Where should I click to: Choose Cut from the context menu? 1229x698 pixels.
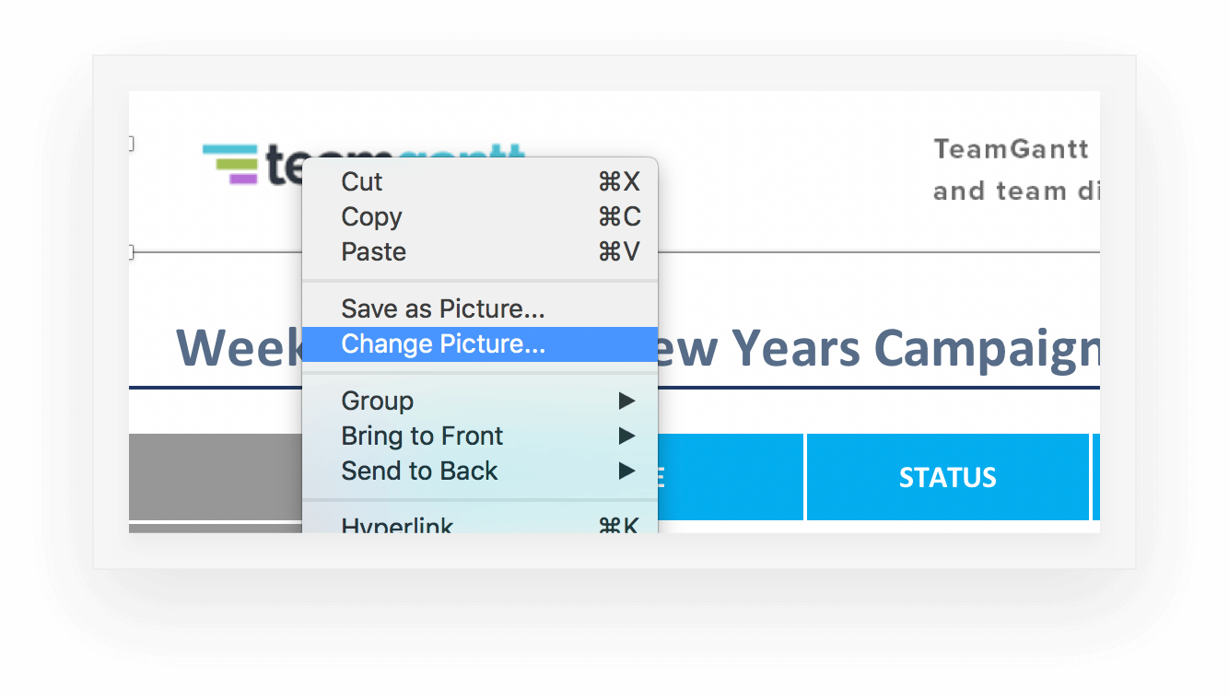tap(361, 182)
